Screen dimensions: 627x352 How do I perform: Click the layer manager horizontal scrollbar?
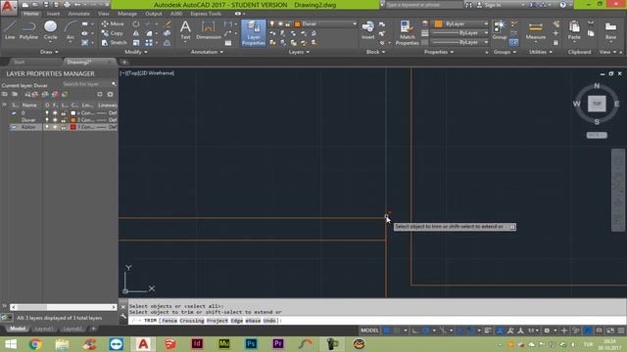63,307
